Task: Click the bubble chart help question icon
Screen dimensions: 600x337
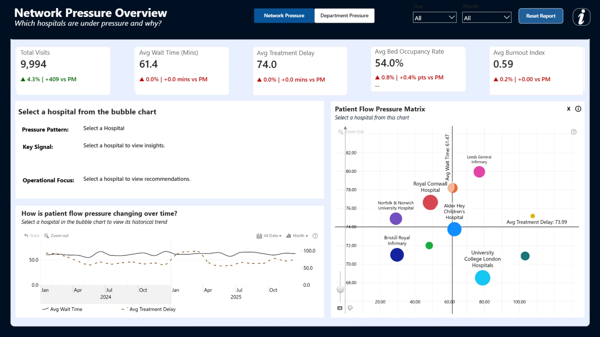Action: click(574, 132)
